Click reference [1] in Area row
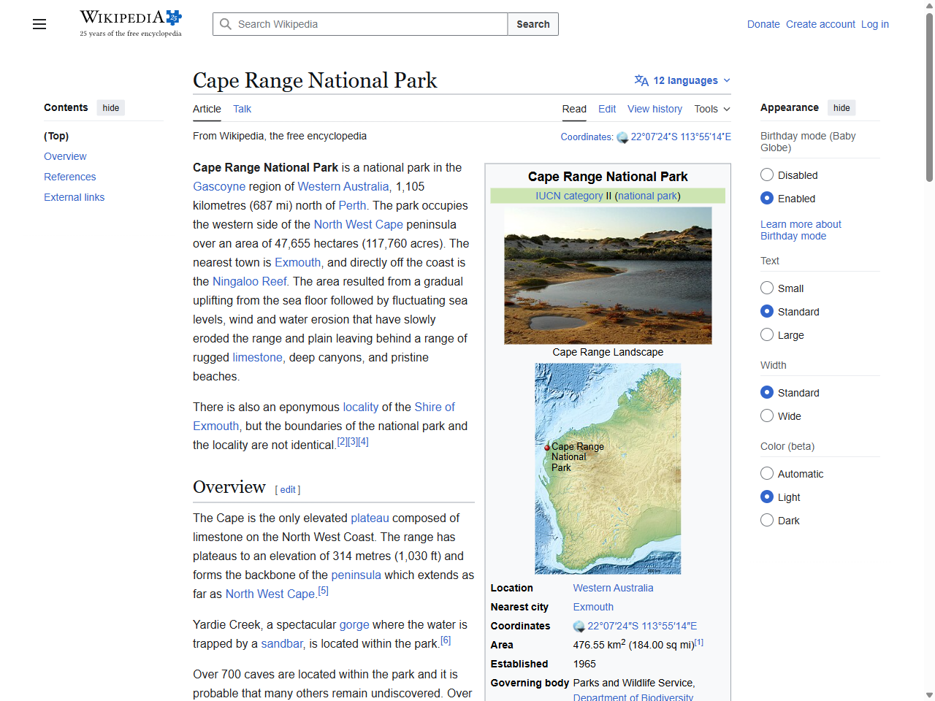Screen dimensions: 935x701 (699, 642)
